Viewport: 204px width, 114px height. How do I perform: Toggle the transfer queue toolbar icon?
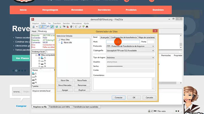52,27
